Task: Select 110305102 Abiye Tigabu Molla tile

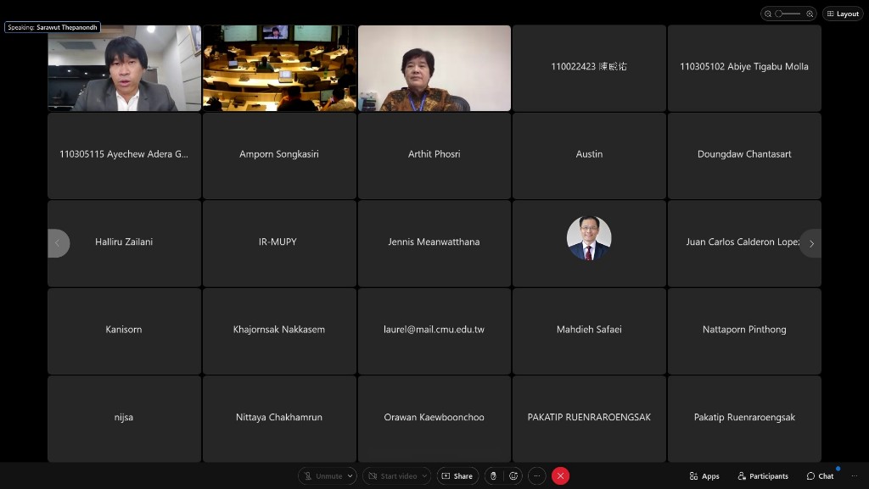Action: (744, 68)
